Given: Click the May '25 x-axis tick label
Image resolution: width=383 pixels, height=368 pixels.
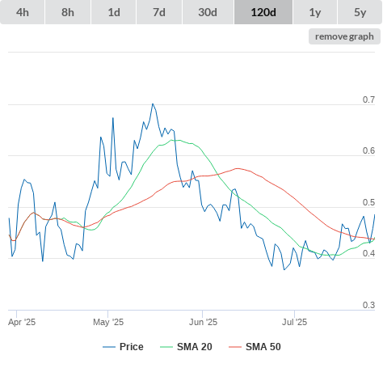Looking at the screenshot, I should click(108, 322).
